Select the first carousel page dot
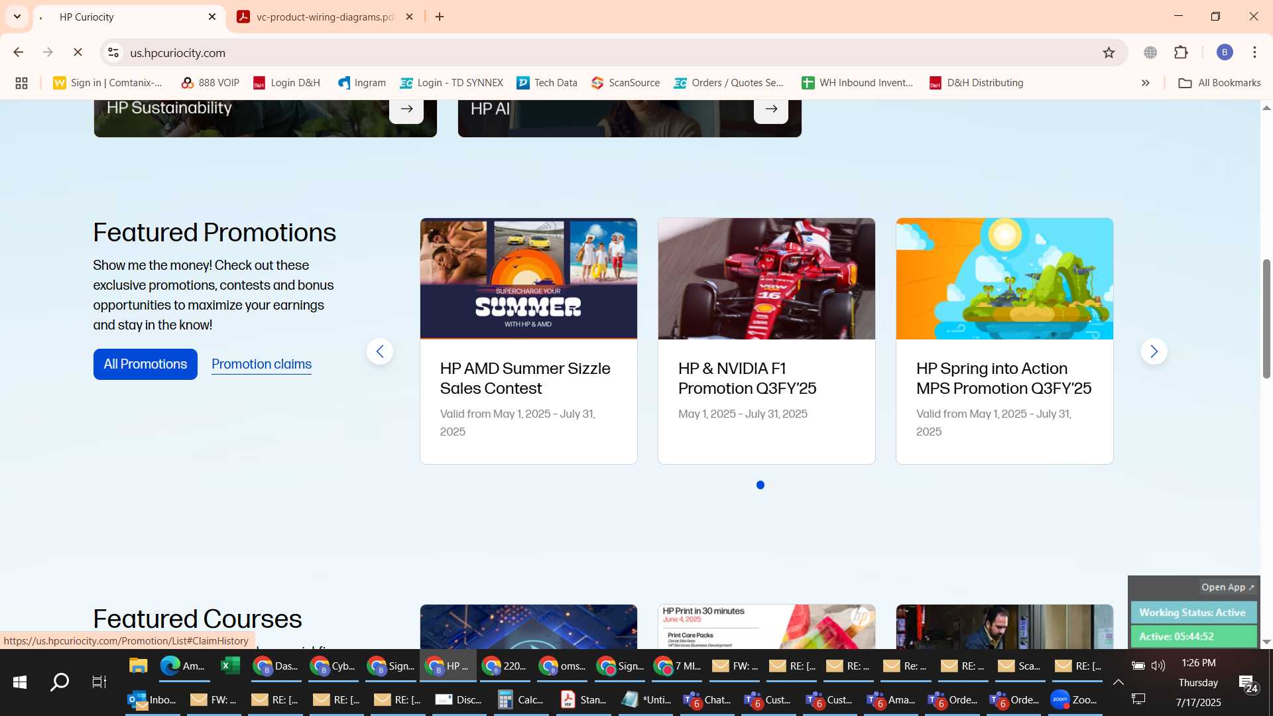 (x=760, y=485)
